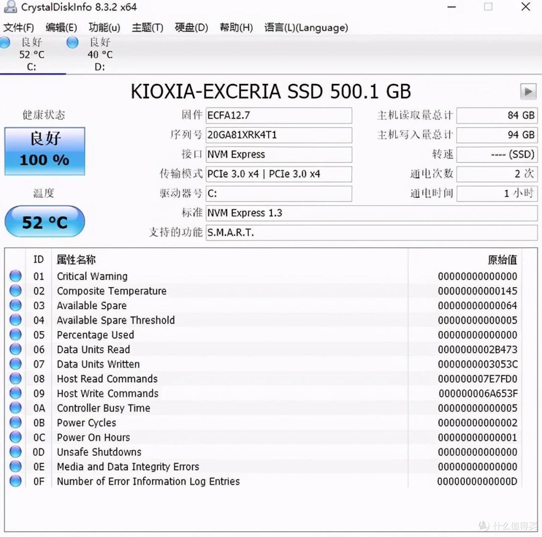542x537 pixels.
Task: Click the power on count 2 次
Action: click(x=497, y=174)
